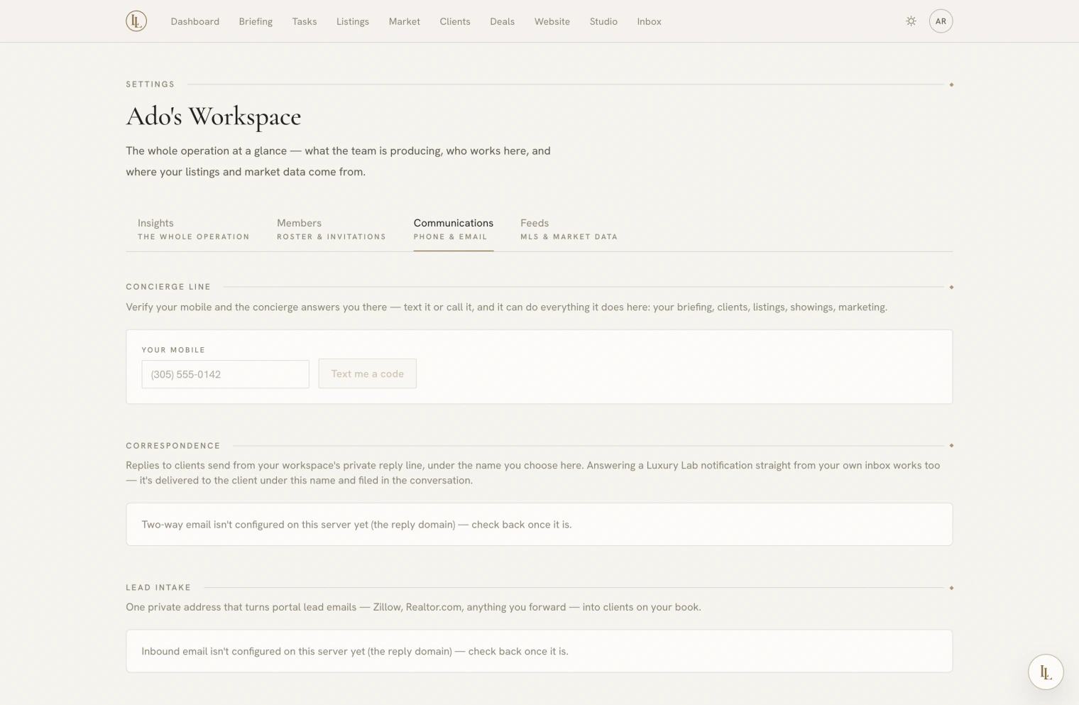Switch to the Feeds MLS tab
This screenshot has height=705, width=1079.
569,229
